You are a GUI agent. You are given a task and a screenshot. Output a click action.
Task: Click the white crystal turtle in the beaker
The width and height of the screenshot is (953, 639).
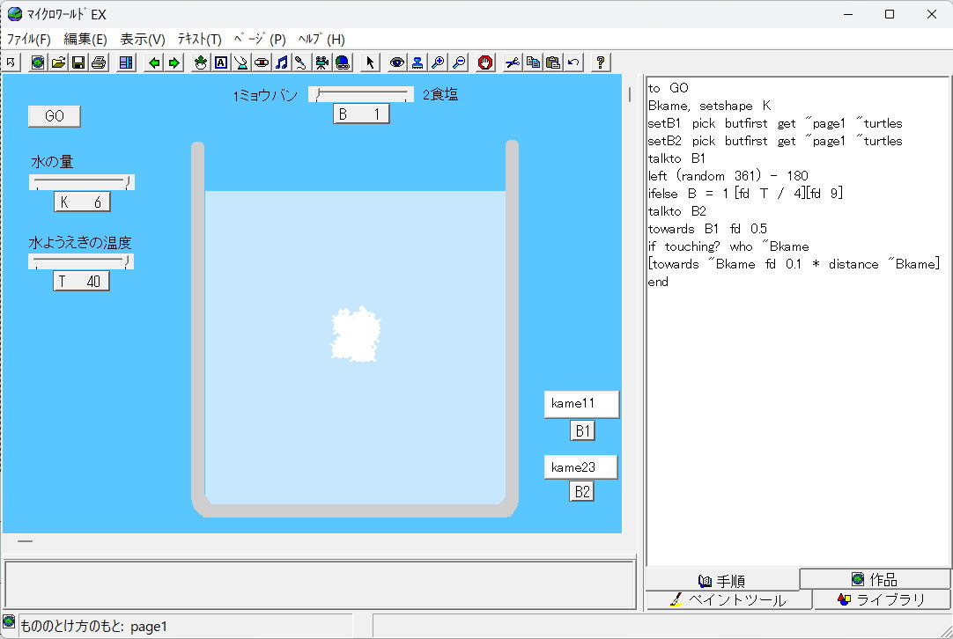[356, 334]
